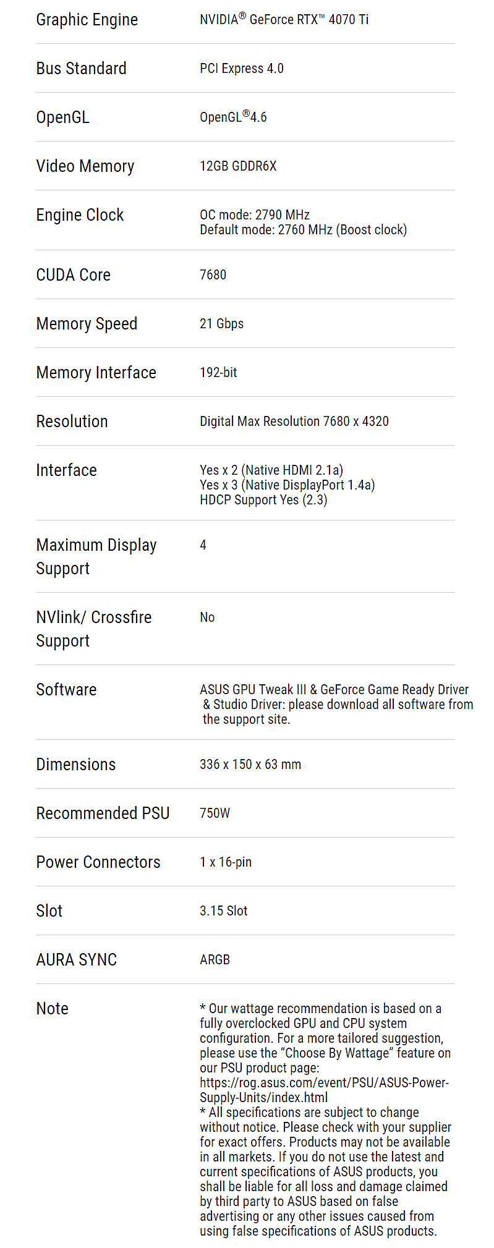Select the 'Bus Standard' label
This screenshot has width=494, height=1248.
[82, 68]
